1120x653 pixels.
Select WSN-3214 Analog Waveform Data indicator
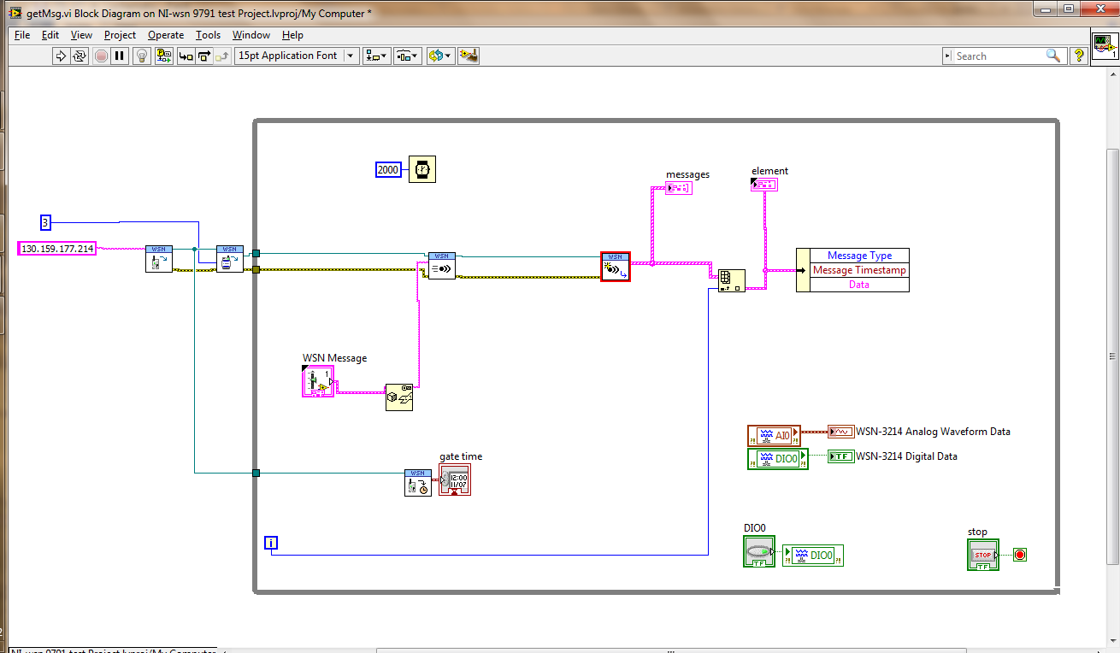(x=841, y=432)
